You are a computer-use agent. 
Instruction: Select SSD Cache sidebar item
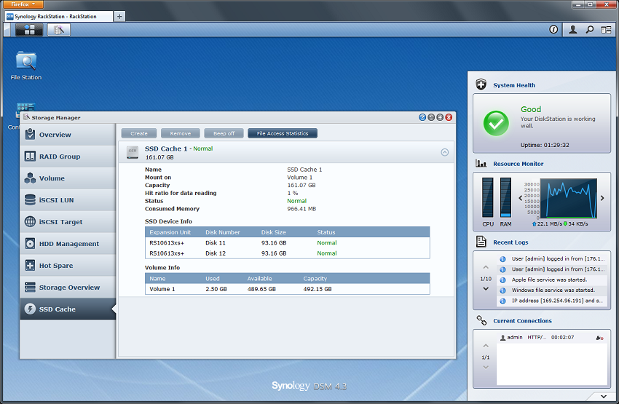(68, 309)
